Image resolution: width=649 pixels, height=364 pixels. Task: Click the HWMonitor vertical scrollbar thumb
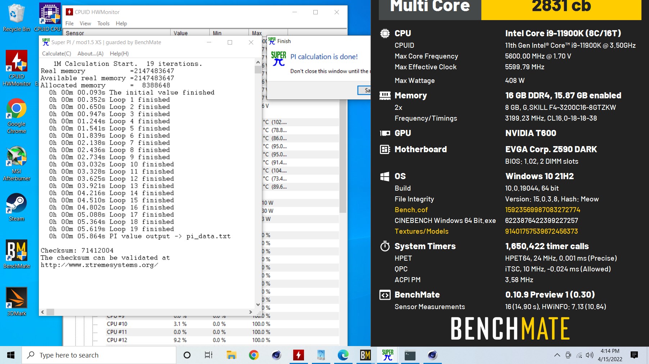pyautogui.click(x=343, y=156)
